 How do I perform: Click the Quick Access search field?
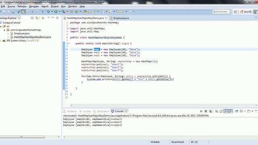[221, 12]
